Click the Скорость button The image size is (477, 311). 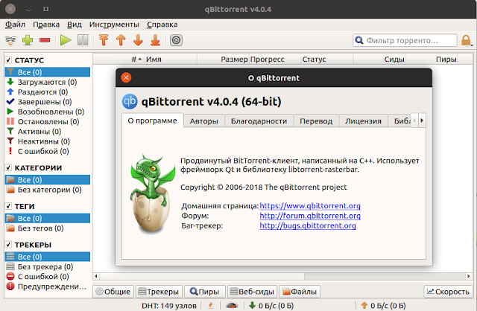pyautogui.click(x=448, y=292)
